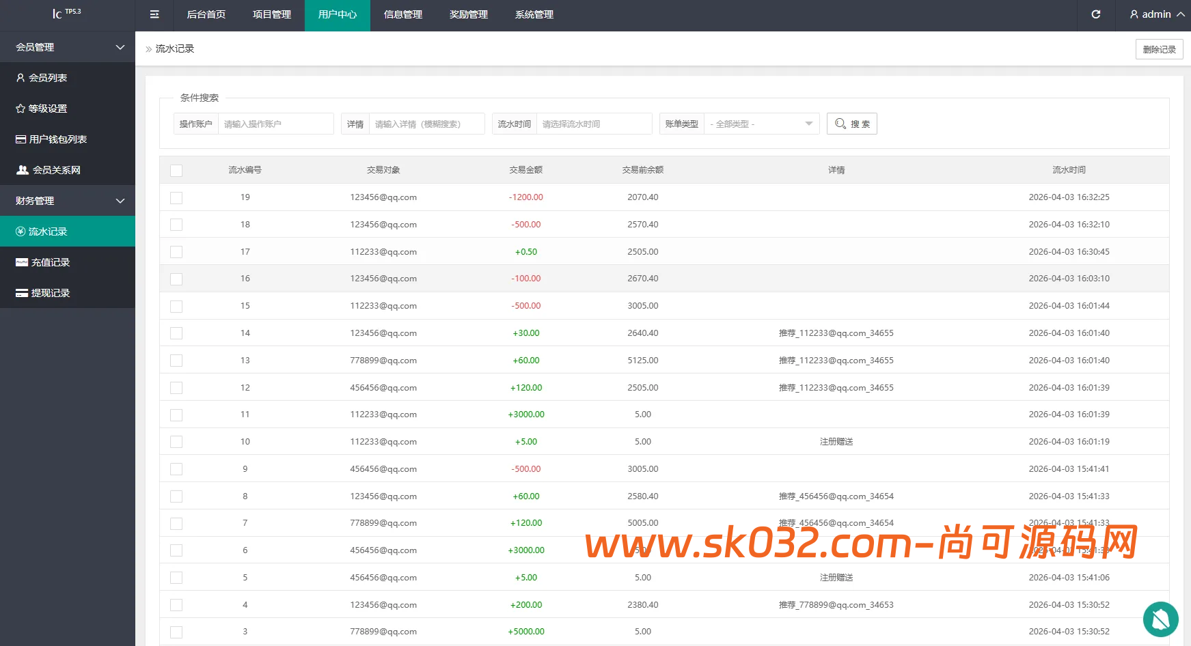Click the 流水记录 yen coin icon
The width and height of the screenshot is (1191, 646).
pyautogui.click(x=20, y=231)
